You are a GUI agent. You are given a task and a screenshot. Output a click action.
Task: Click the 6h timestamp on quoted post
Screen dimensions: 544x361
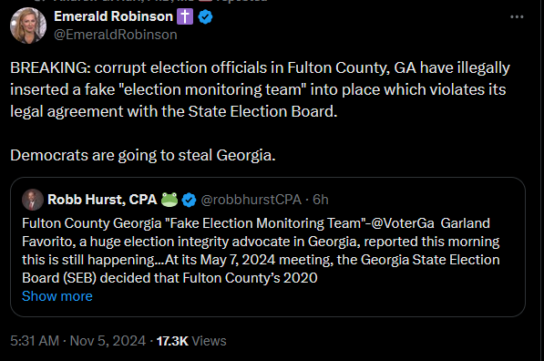pos(321,200)
